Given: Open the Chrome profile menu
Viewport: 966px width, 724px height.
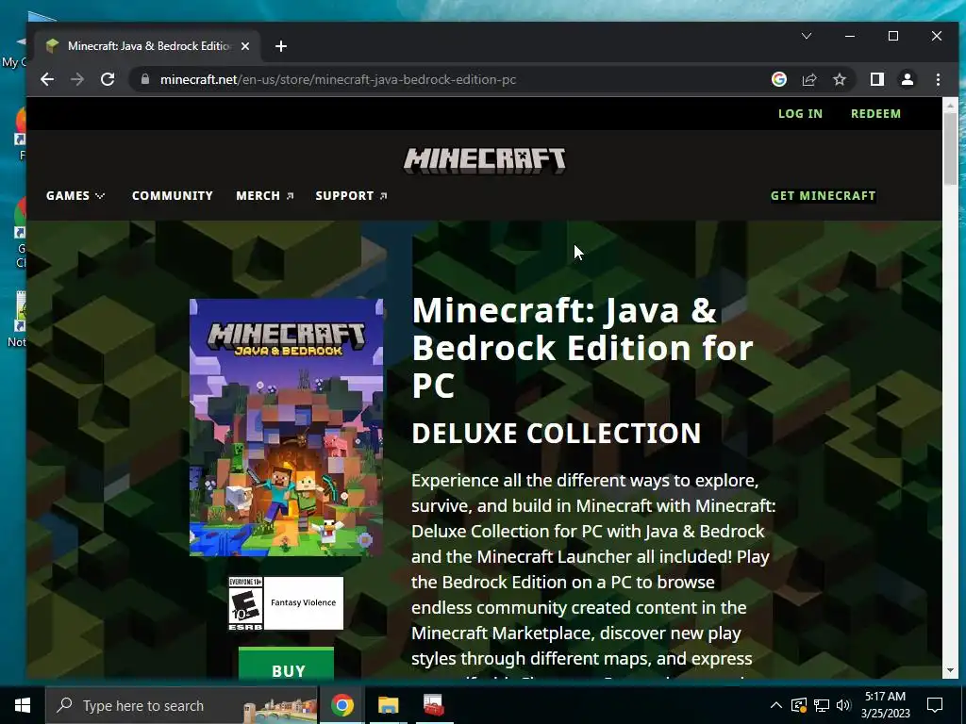Looking at the screenshot, I should click(907, 79).
